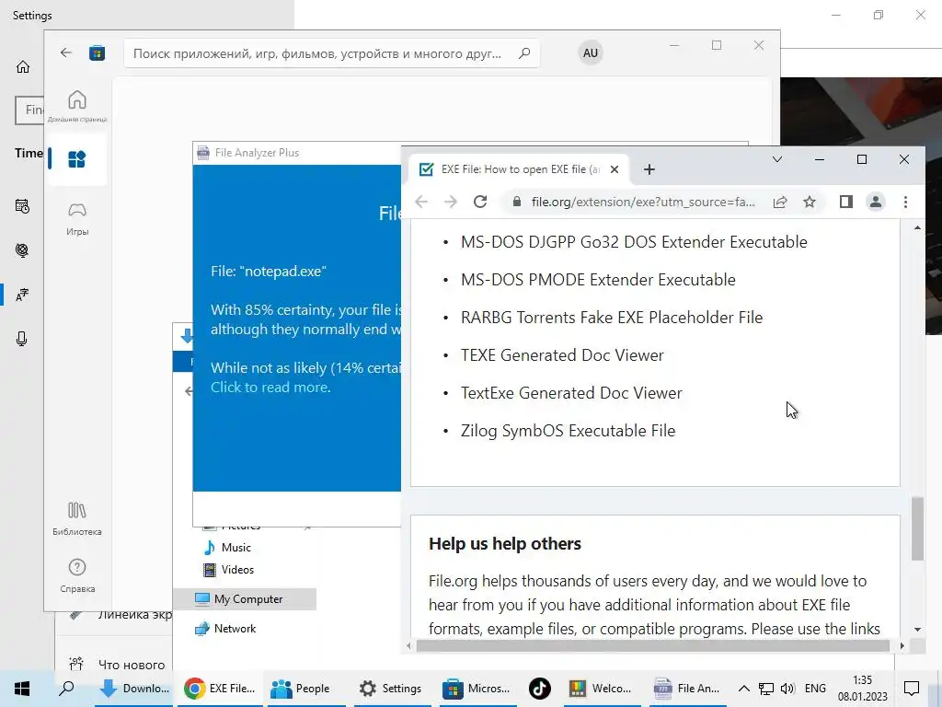Click 'TEXE Generated Doc Viewer' list entry
Viewport: 942px width, 707px height.
[x=562, y=355]
